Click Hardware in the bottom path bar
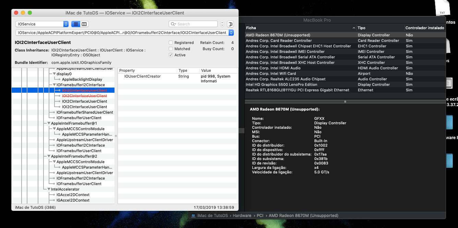 [242, 216]
